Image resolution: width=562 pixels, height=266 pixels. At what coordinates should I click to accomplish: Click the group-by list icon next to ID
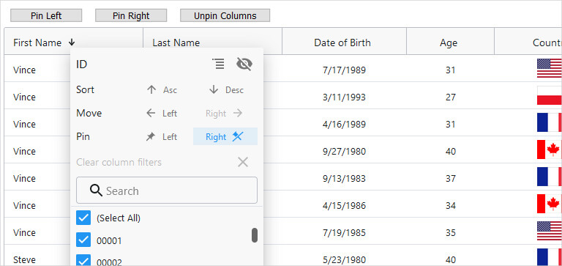point(218,64)
